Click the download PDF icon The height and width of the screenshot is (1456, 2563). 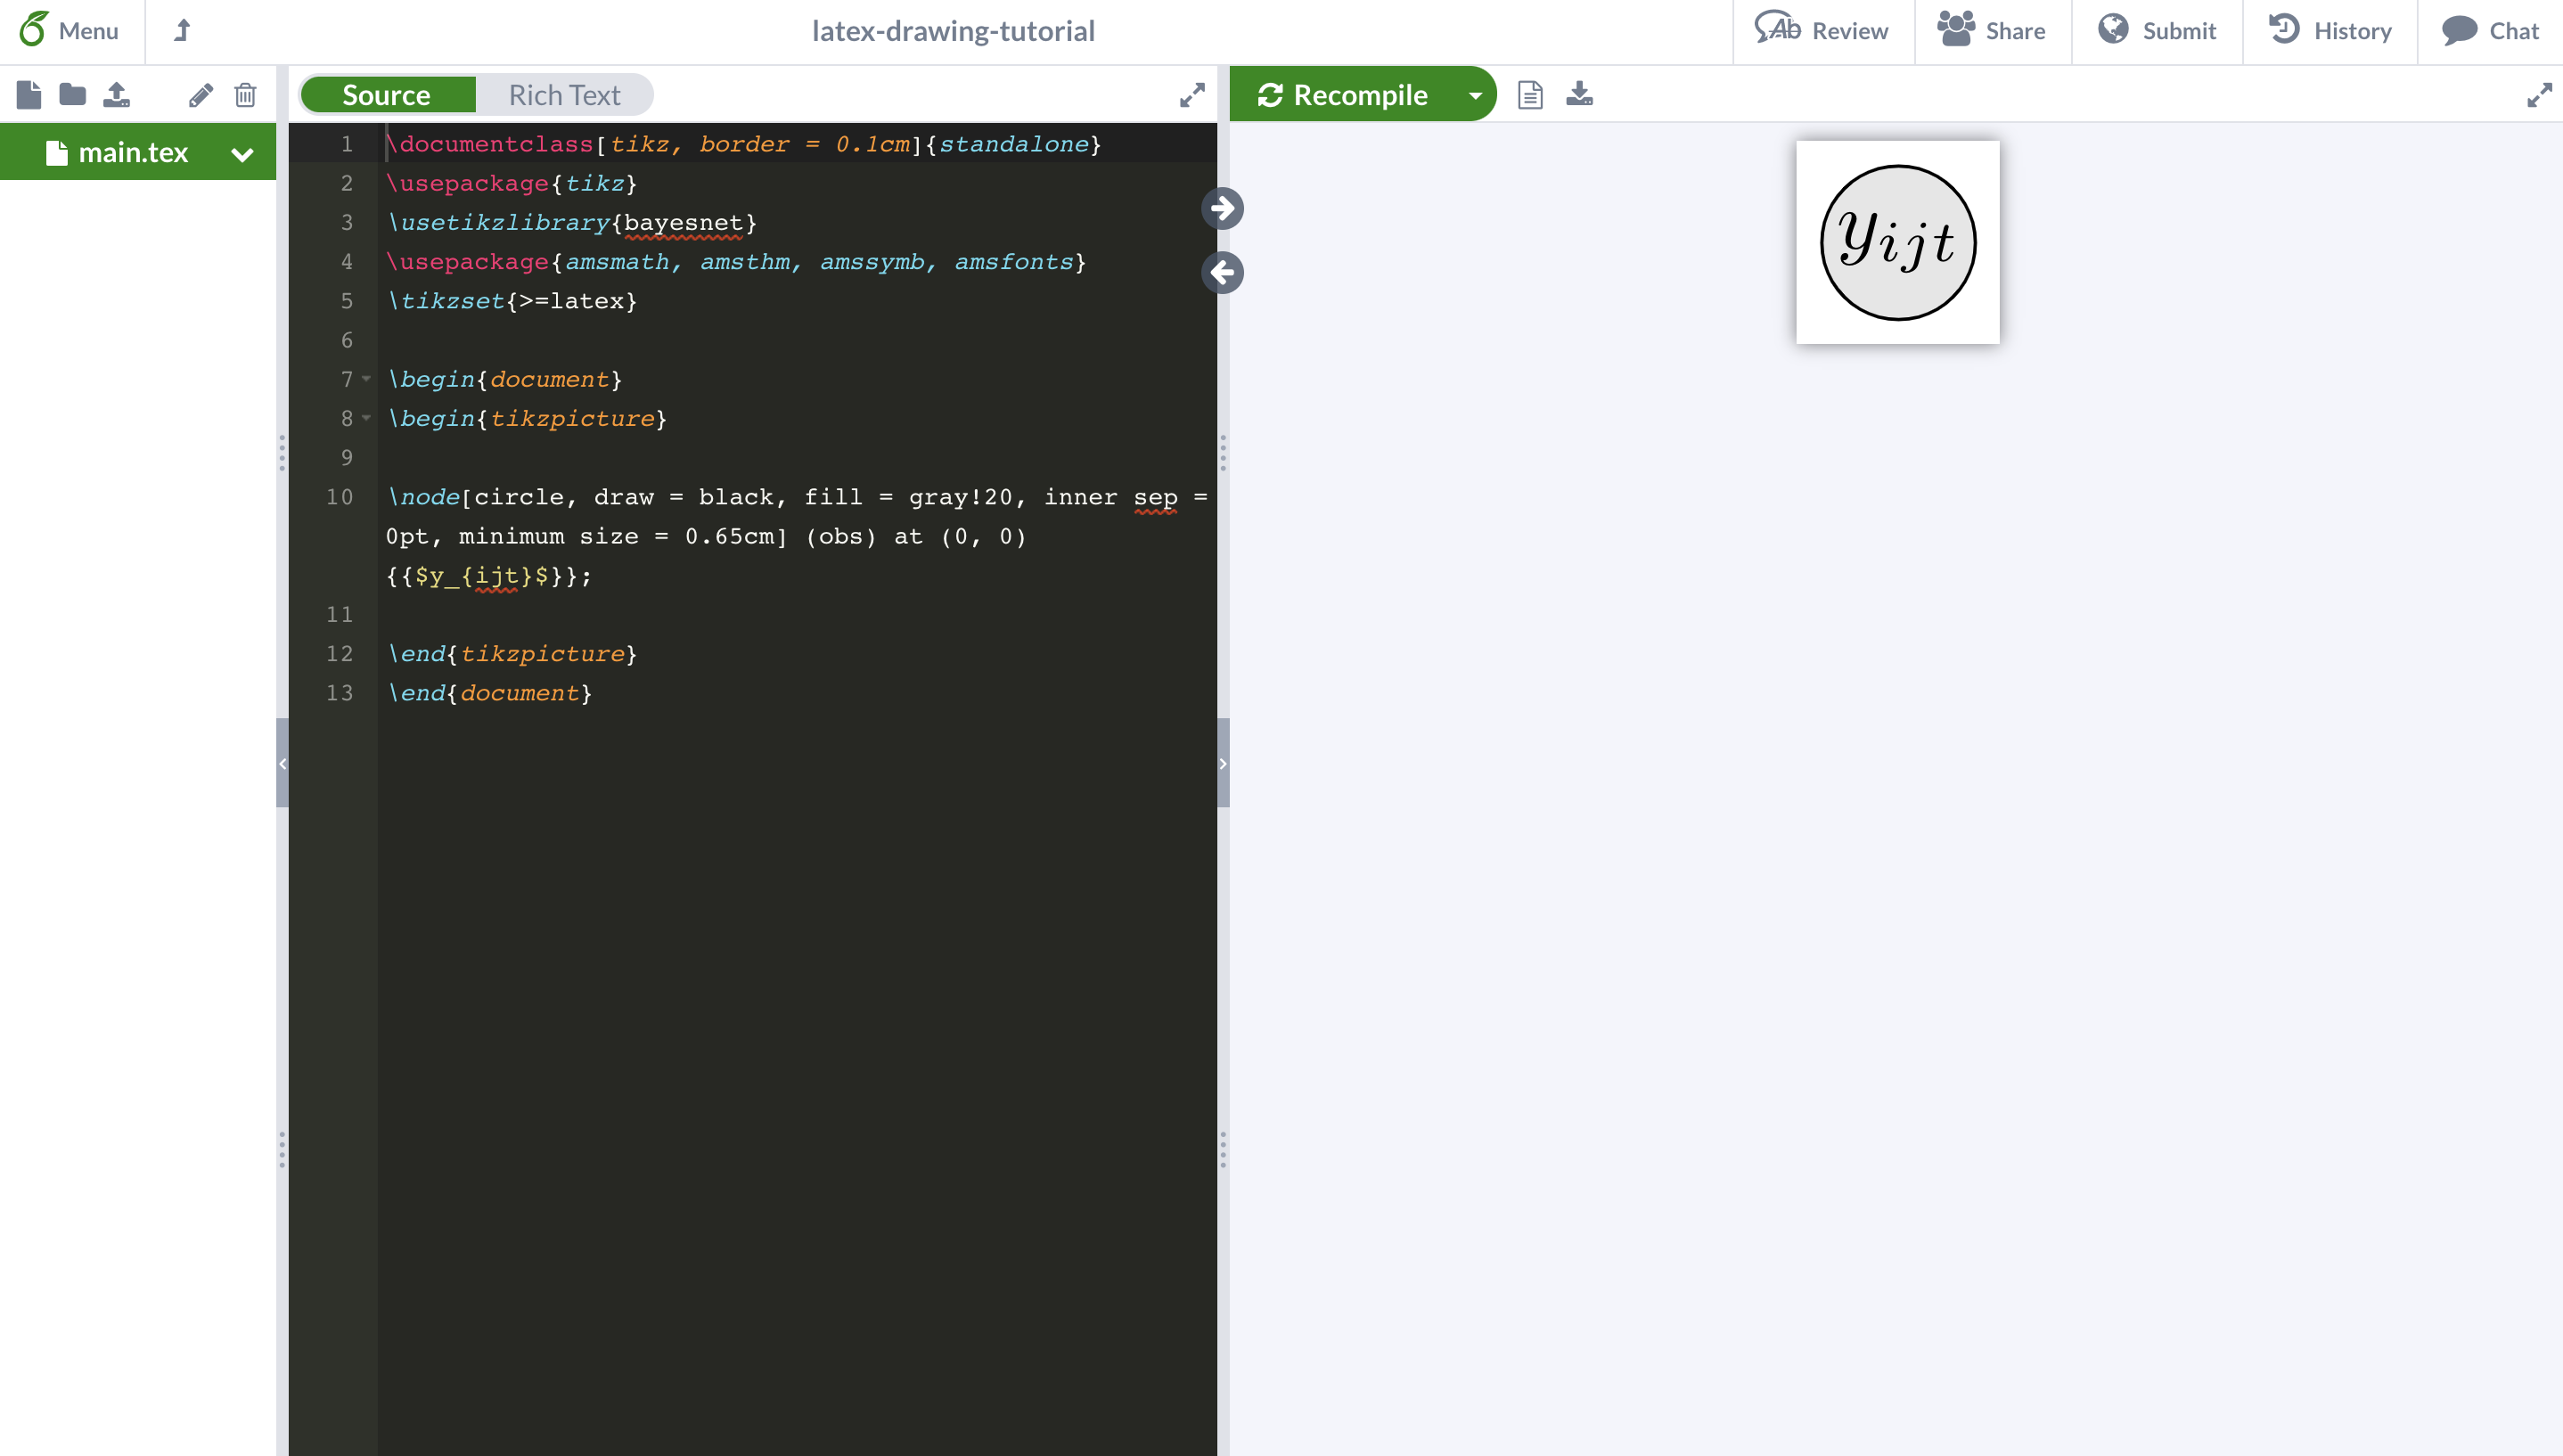(x=1579, y=95)
